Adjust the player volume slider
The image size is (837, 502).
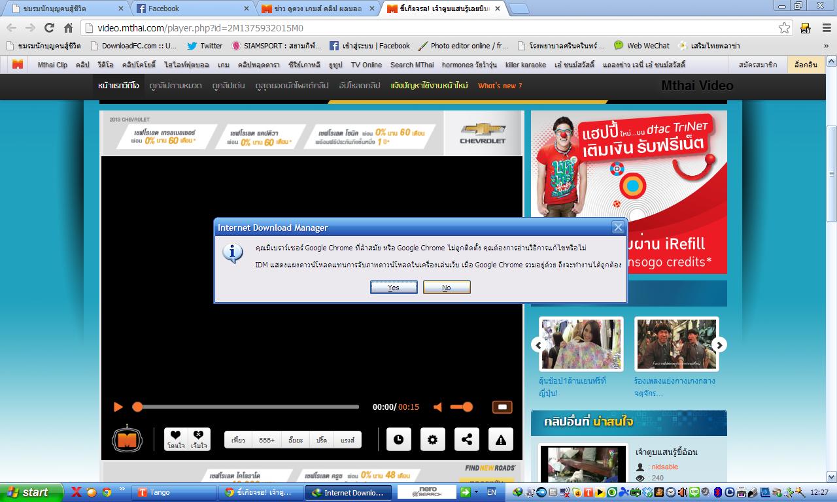click(461, 407)
